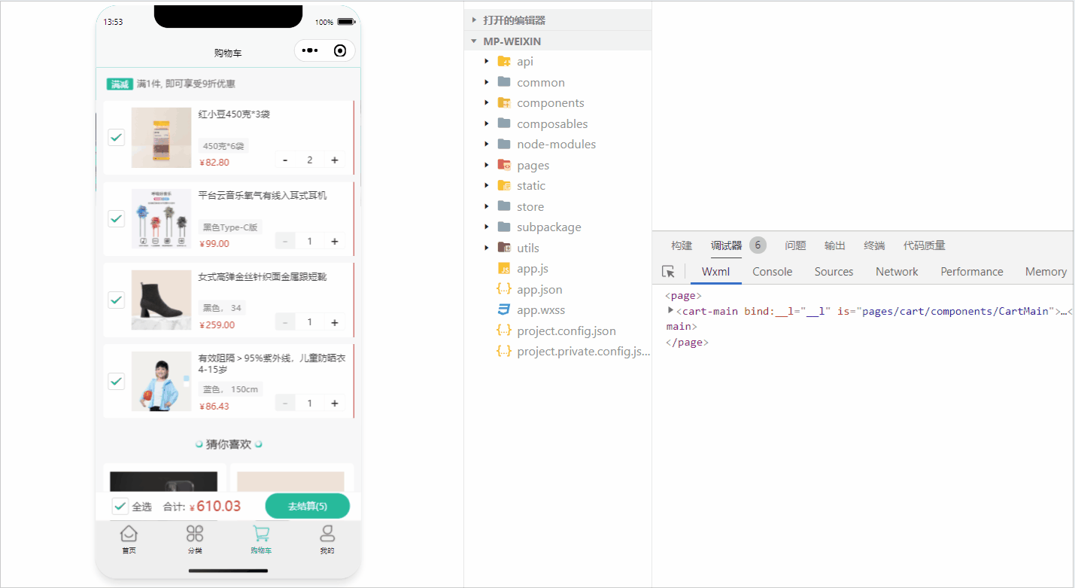Switch to the 输出 panel tab
This screenshot has height=588, width=1075.
coord(835,245)
